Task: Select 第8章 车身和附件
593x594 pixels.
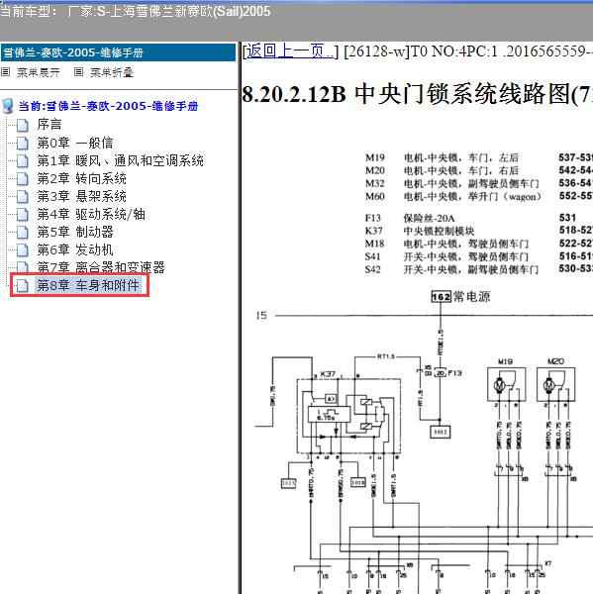Action: click(88, 285)
